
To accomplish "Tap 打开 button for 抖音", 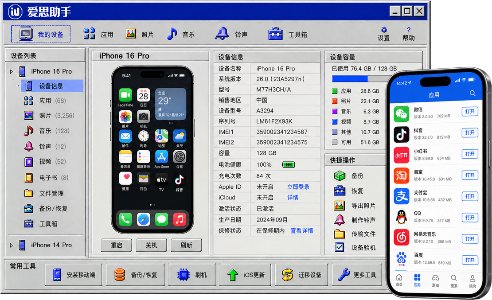I will pyautogui.click(x=470, y=133).
